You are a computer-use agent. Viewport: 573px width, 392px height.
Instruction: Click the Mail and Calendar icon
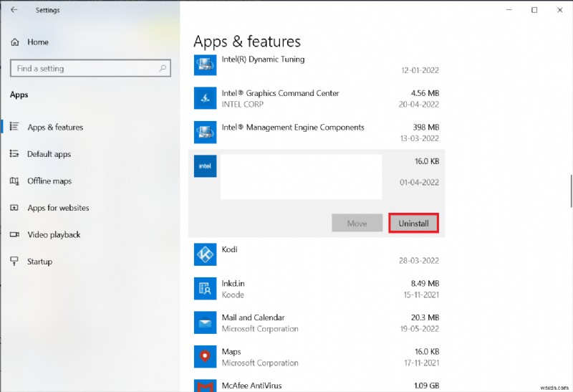tap(205, 322)
